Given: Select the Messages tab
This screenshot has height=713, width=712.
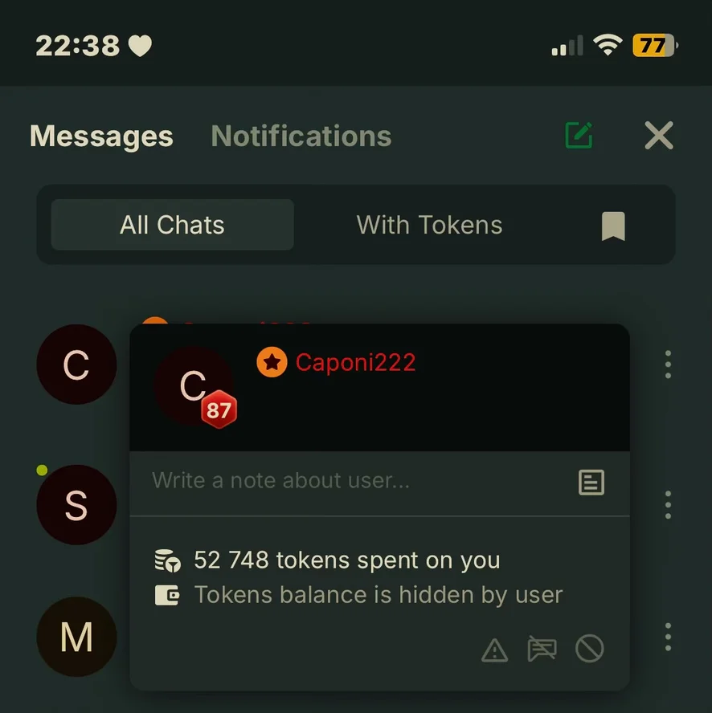Looking at the screenshot, I should coord(101,136).
